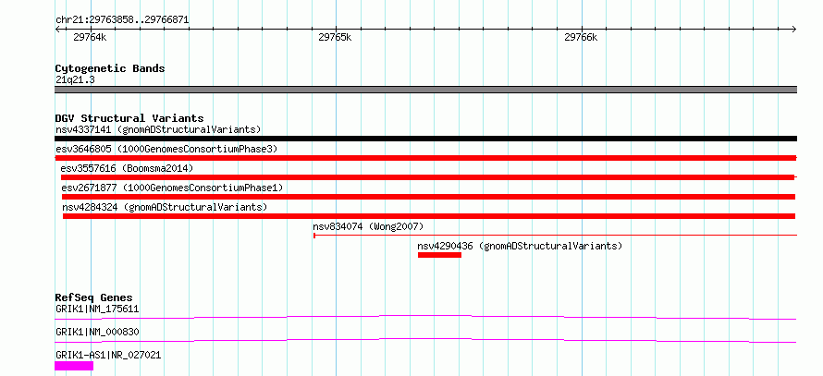Image resolution: width=823 pixels, height=376 pixels.
Task: Select the DGV Structural Variants track title
Action: [x=129, y=118]
